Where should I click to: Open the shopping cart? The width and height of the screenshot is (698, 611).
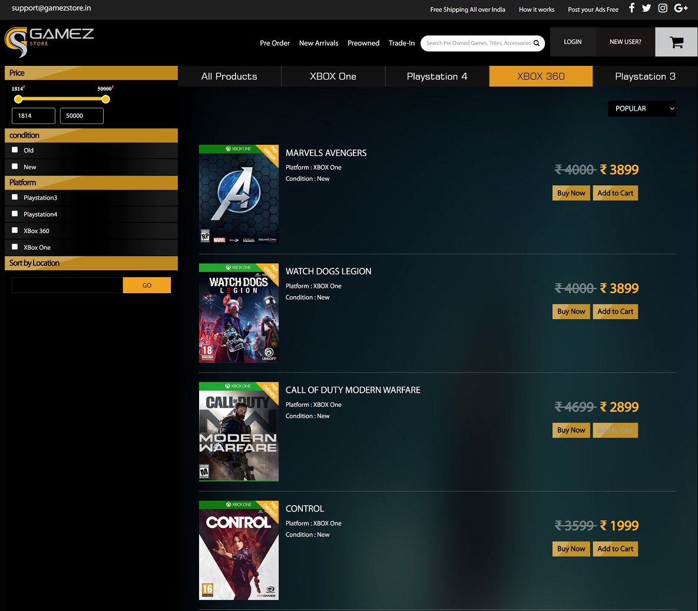tap(676, 41)
